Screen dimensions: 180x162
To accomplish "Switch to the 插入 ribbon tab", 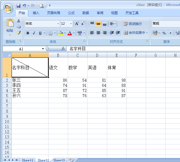I will 36,13.
